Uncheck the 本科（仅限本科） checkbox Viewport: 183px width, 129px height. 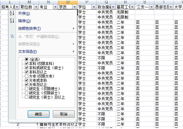(x=27, y=64)
